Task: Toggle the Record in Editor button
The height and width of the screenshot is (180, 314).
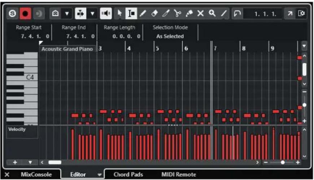Action: tap(25, 14)
